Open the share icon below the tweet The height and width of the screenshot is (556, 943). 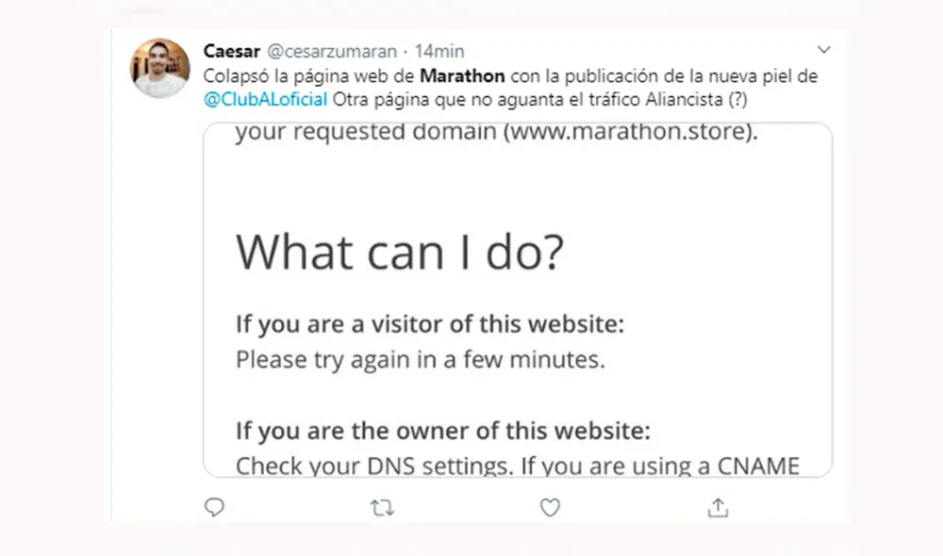[x=718, y=508]
